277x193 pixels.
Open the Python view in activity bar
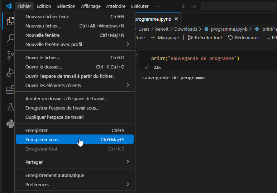10,124
